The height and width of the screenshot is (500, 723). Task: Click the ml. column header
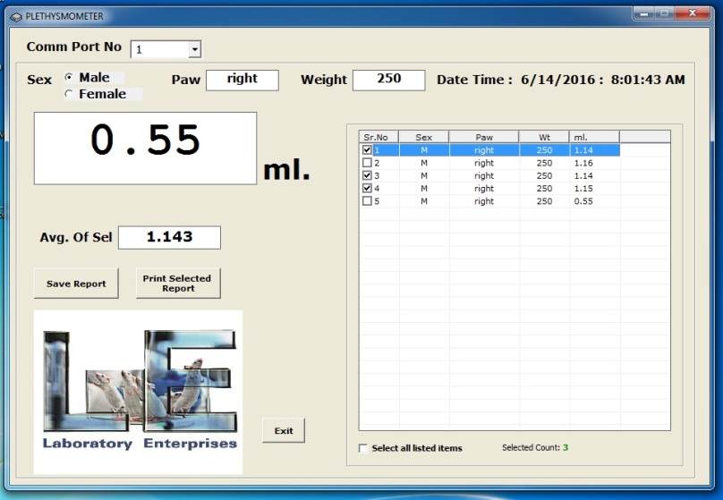(x=594, y=137)
